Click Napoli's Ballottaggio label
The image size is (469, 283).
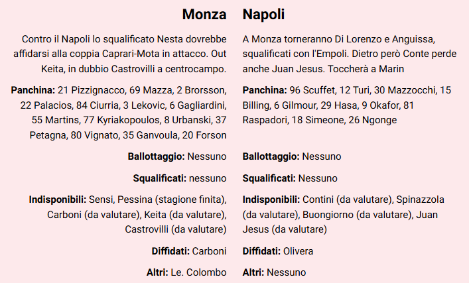coord(271,156)
